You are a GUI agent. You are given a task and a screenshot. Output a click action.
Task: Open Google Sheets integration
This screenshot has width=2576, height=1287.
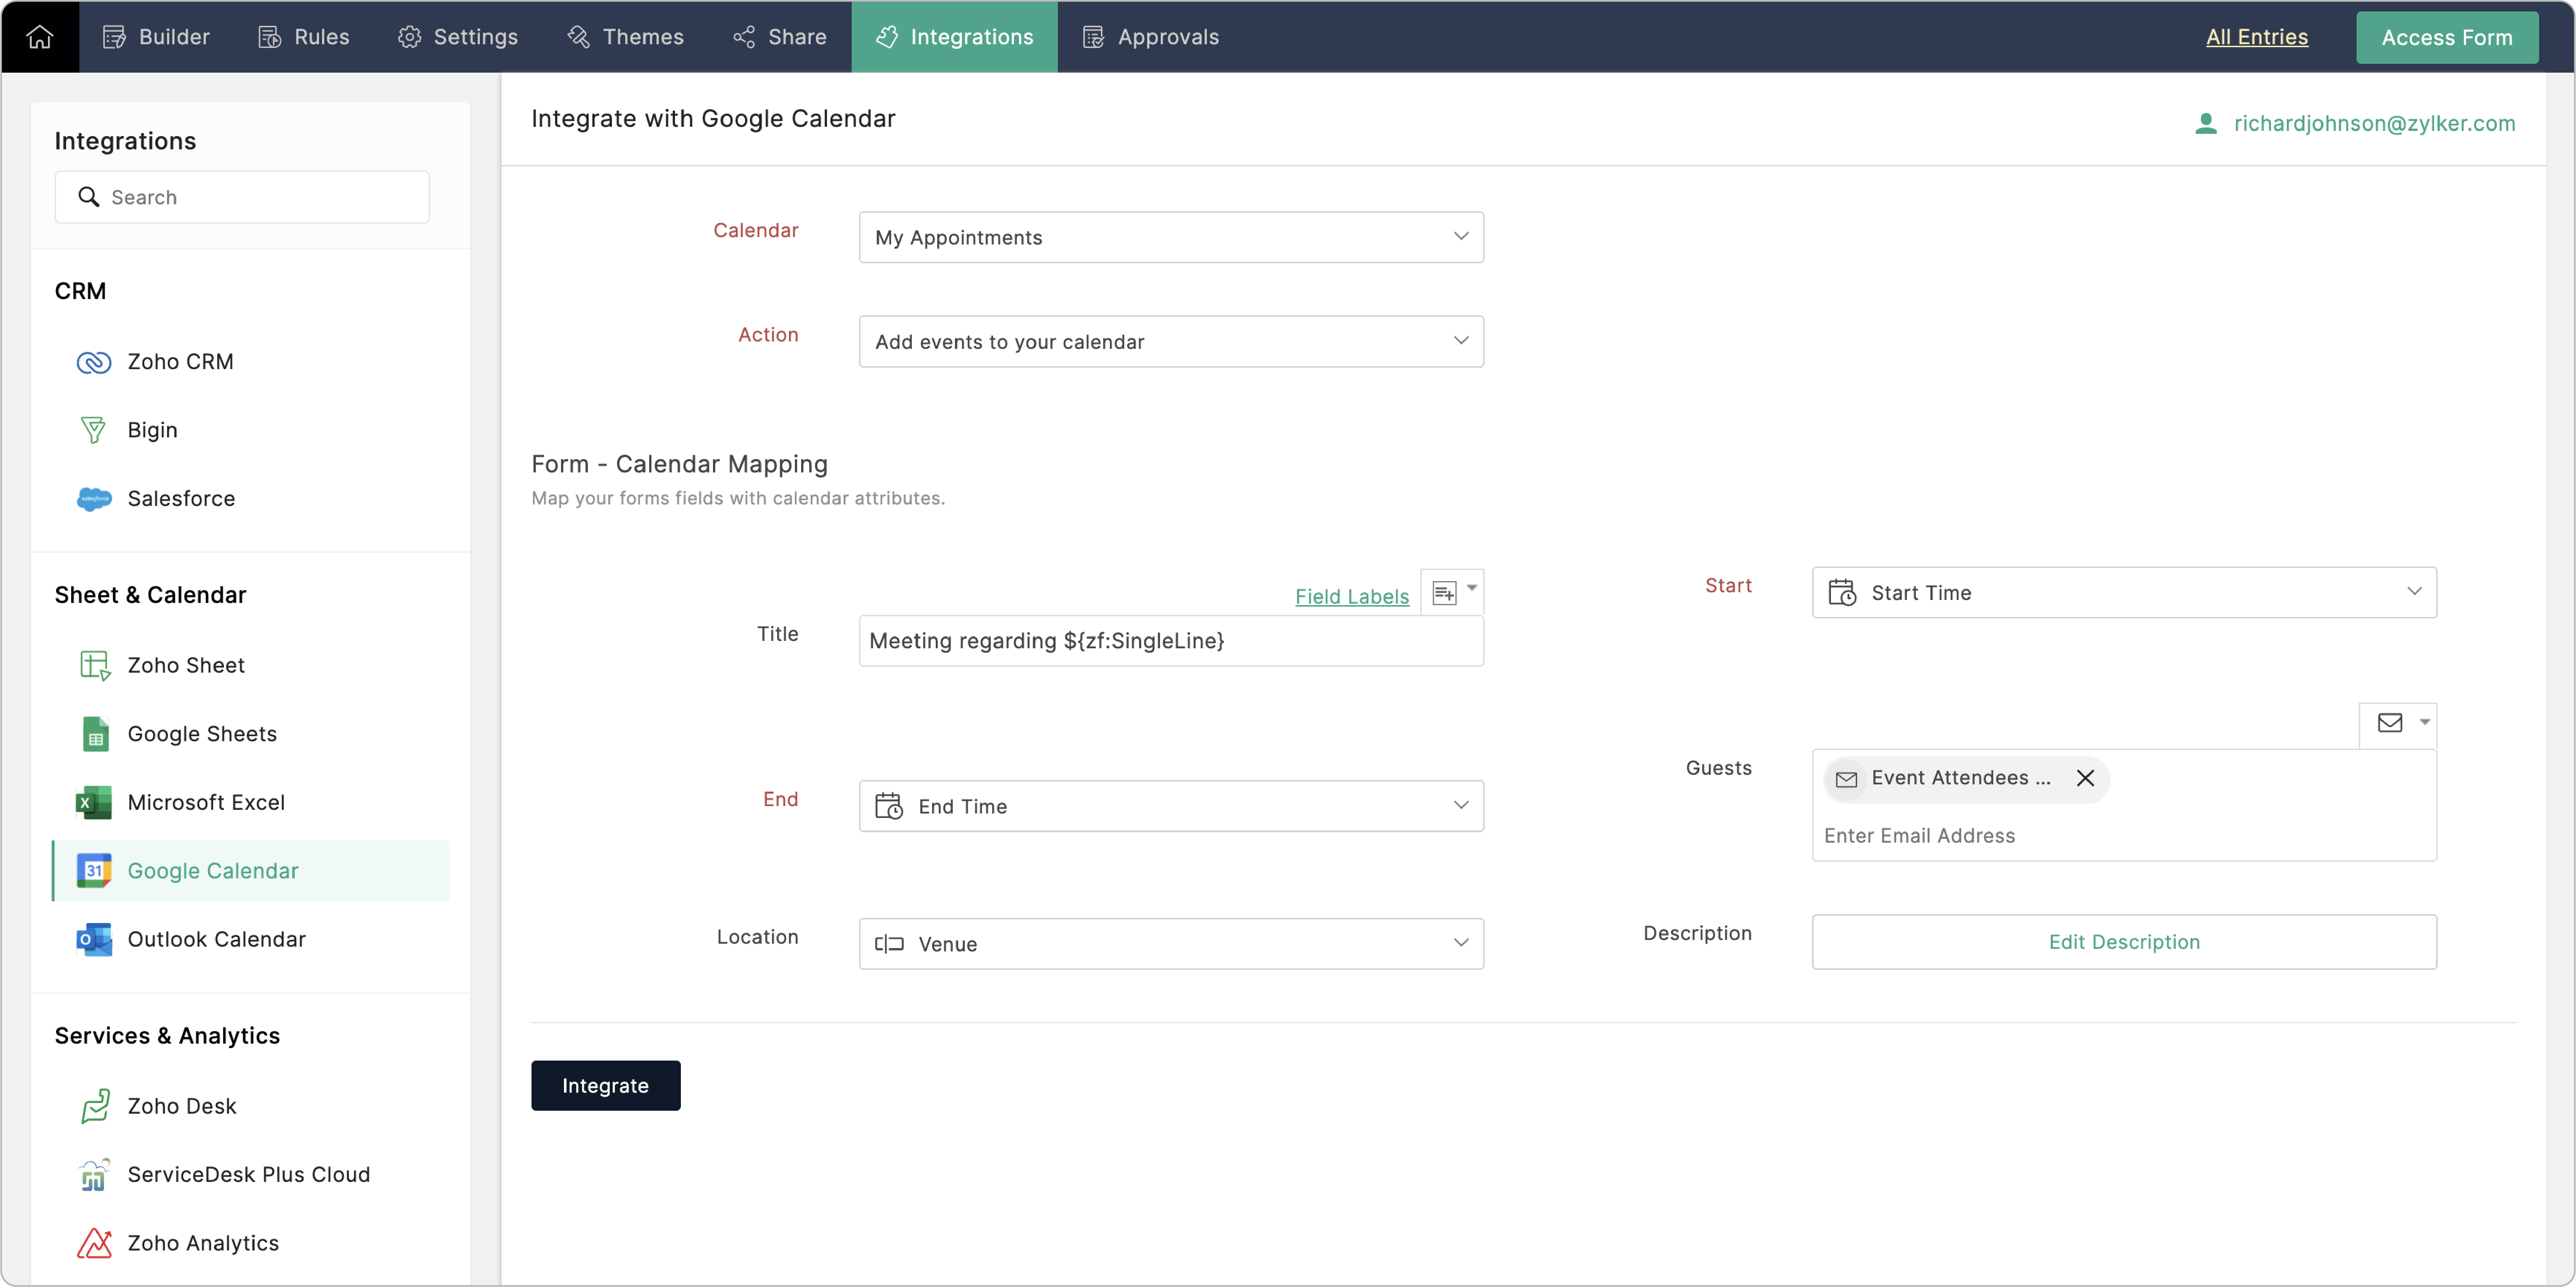pyautogui.click(x=202, y=733)
